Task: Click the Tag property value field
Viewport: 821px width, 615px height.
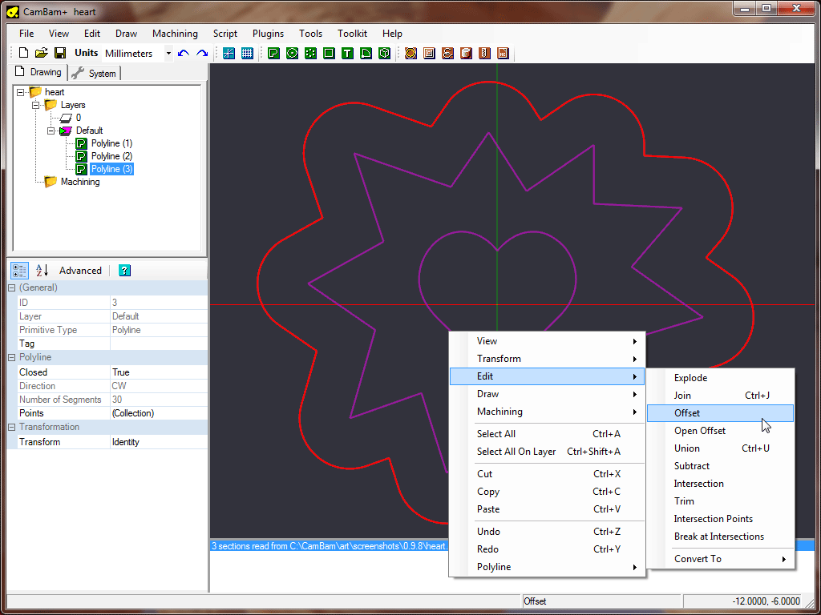Action: pos(158,344)
